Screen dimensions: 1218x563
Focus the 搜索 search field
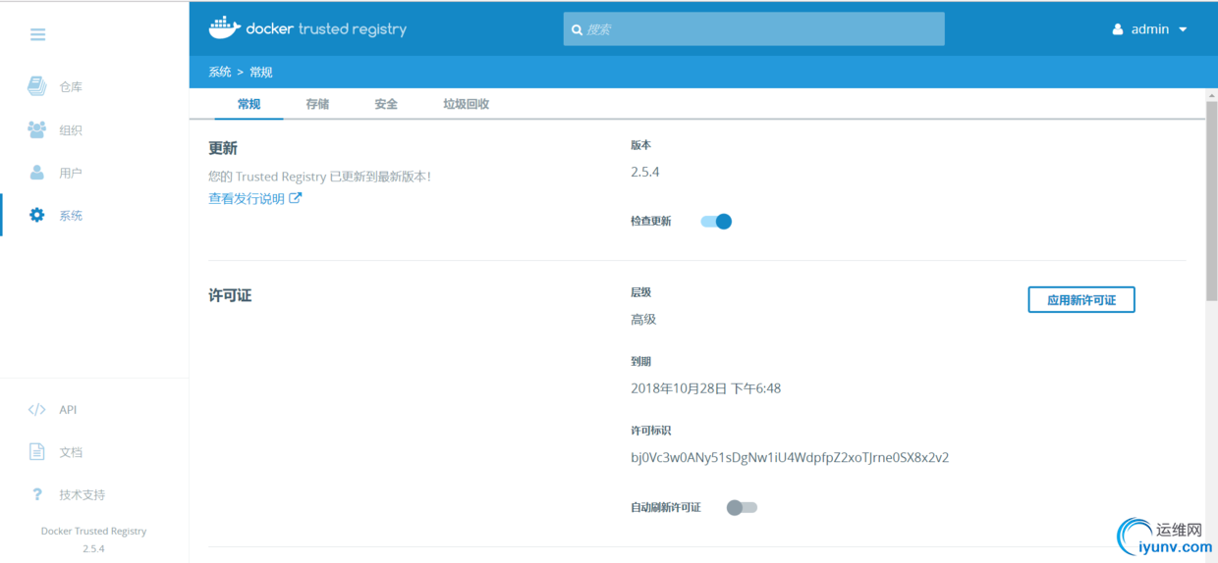point(754,29)
